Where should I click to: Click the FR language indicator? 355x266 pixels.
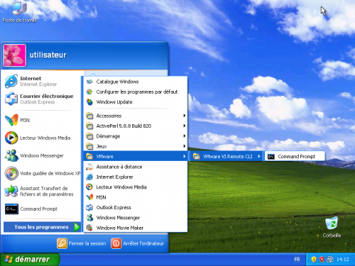297,260
